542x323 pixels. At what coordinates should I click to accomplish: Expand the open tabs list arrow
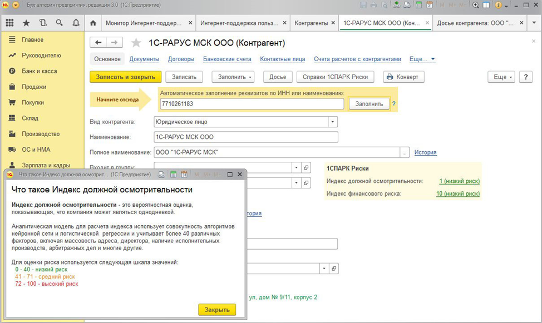pyautogui.click(x=534, y=23)
